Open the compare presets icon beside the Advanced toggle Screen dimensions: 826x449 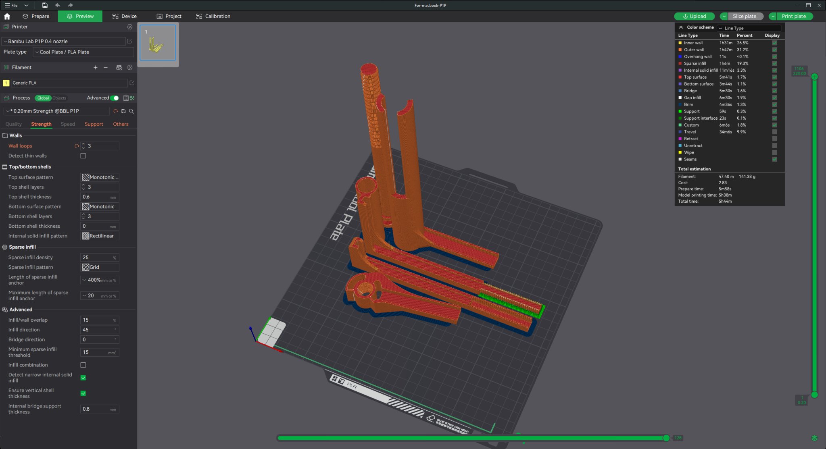tap(132, 98)
